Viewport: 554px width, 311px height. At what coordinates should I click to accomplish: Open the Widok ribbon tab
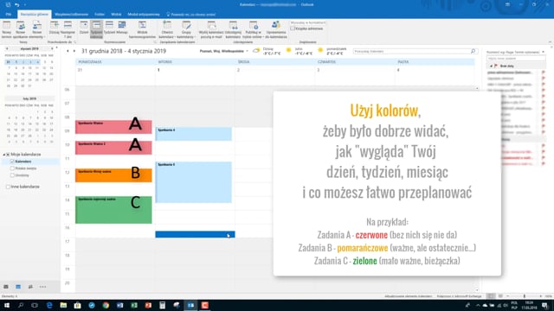(116, 15)
